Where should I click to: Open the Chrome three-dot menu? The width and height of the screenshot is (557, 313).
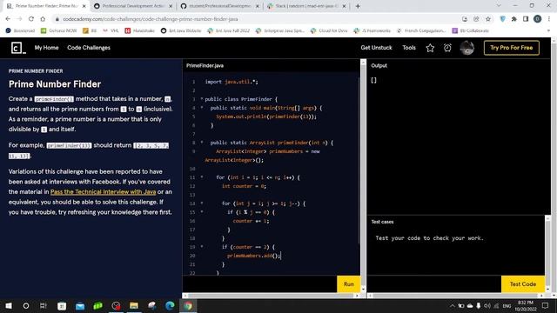point(549,19)
